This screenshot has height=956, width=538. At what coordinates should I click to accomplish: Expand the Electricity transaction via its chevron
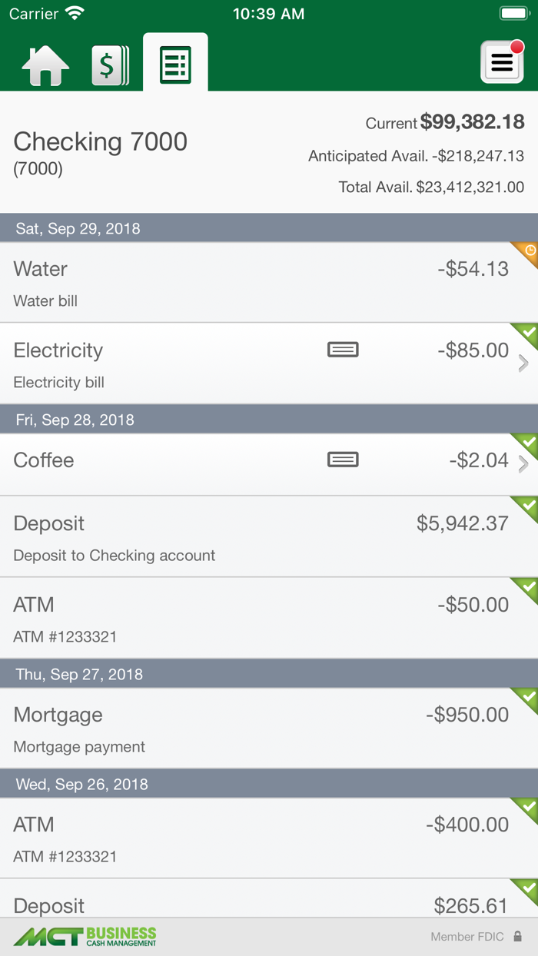[525, 363]
